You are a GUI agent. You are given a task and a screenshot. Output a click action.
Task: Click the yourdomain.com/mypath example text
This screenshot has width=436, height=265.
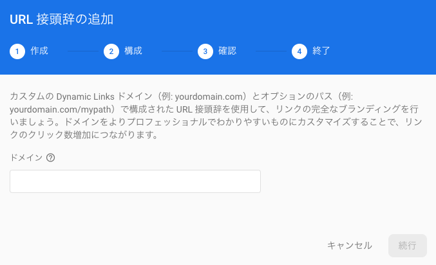click(61, 109)
